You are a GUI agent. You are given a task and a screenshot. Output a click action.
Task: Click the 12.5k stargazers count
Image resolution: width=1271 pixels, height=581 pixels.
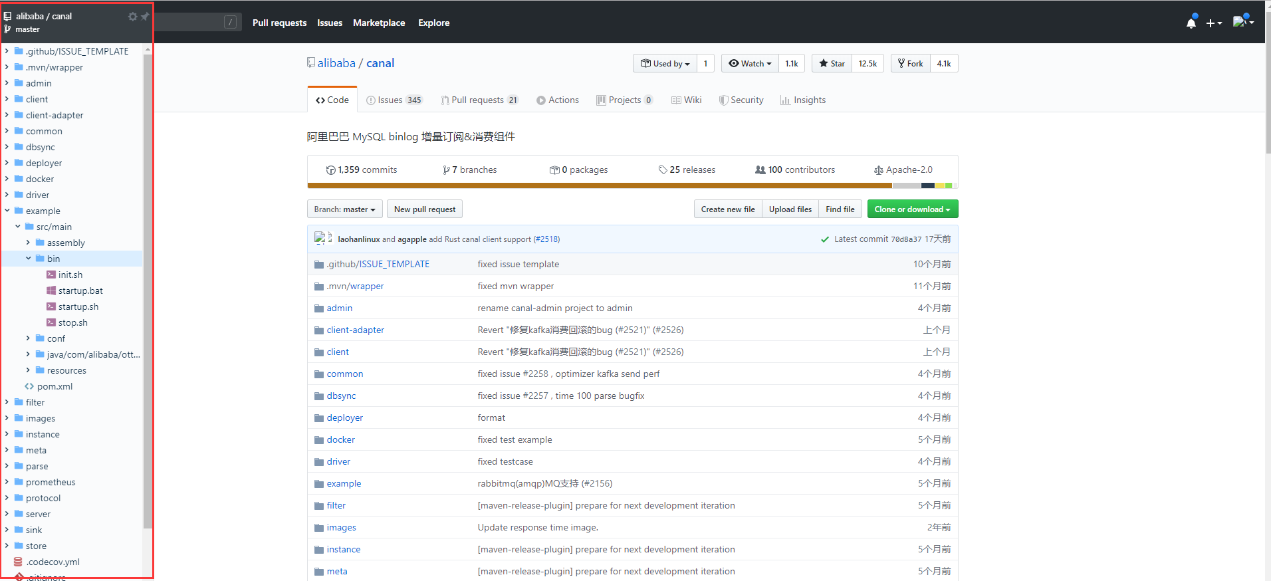(867, 63)
